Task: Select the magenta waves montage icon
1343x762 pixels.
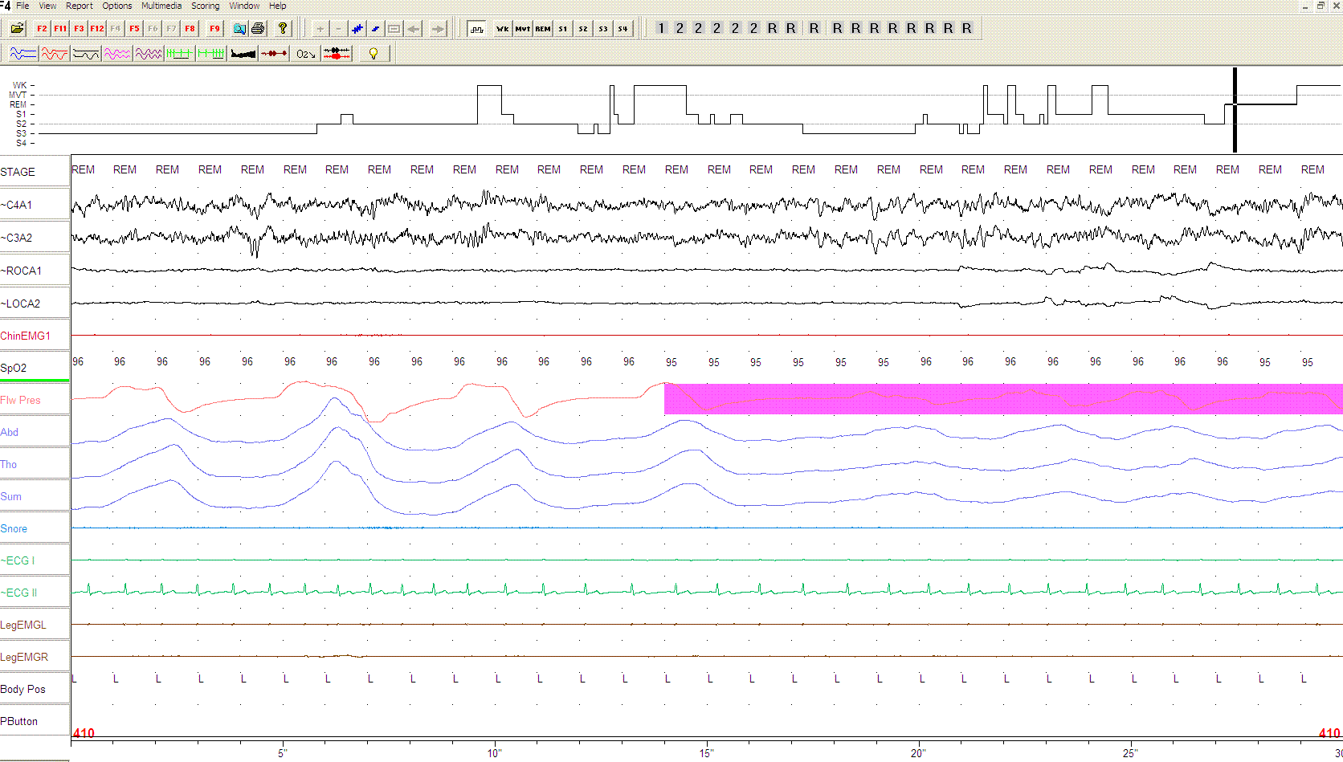Action: pyautogui.click(x=116, y=54)
